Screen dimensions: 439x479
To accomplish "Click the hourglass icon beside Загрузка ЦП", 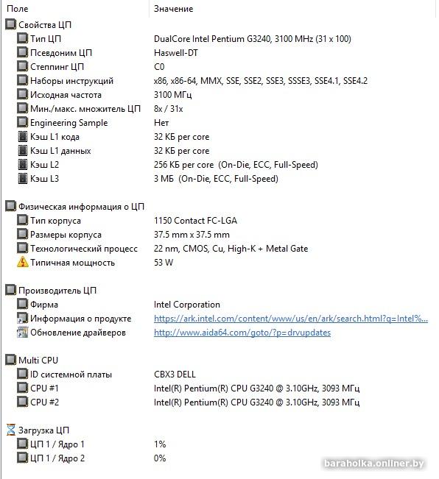I will [11, 430].
